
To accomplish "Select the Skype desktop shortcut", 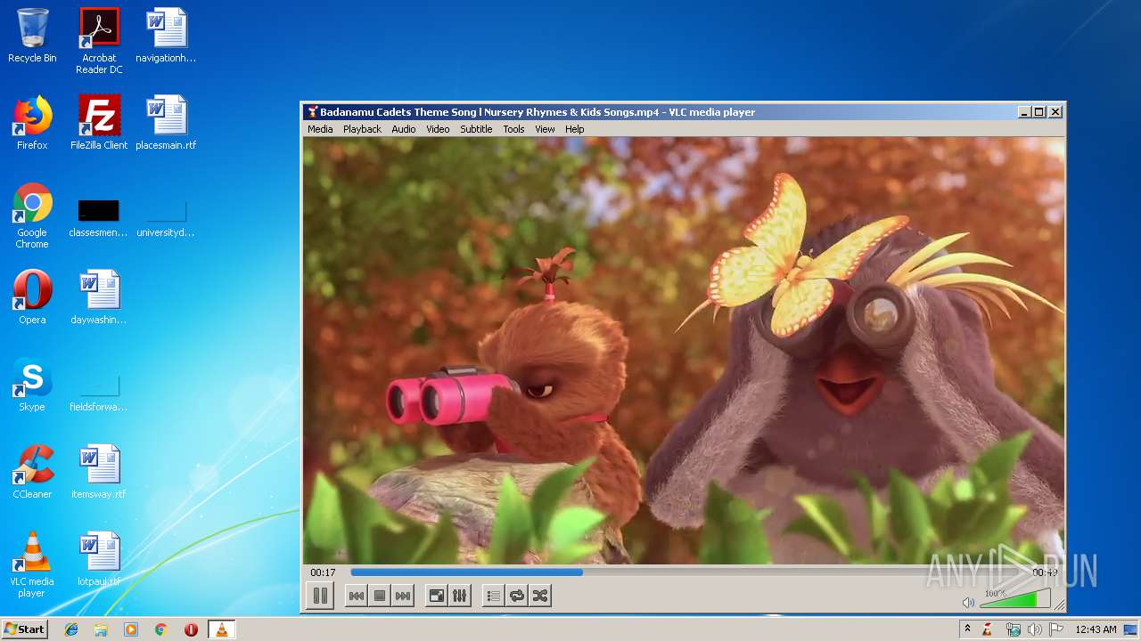I will [x=32, y=385].
